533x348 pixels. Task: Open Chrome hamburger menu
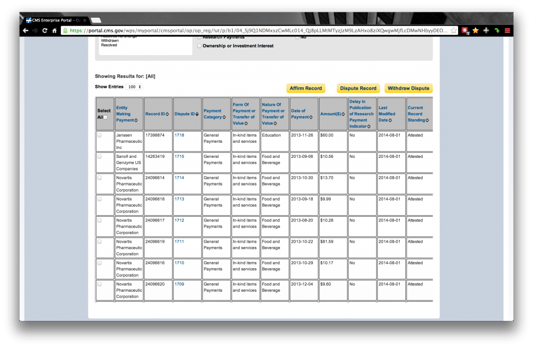pos(507,31)
